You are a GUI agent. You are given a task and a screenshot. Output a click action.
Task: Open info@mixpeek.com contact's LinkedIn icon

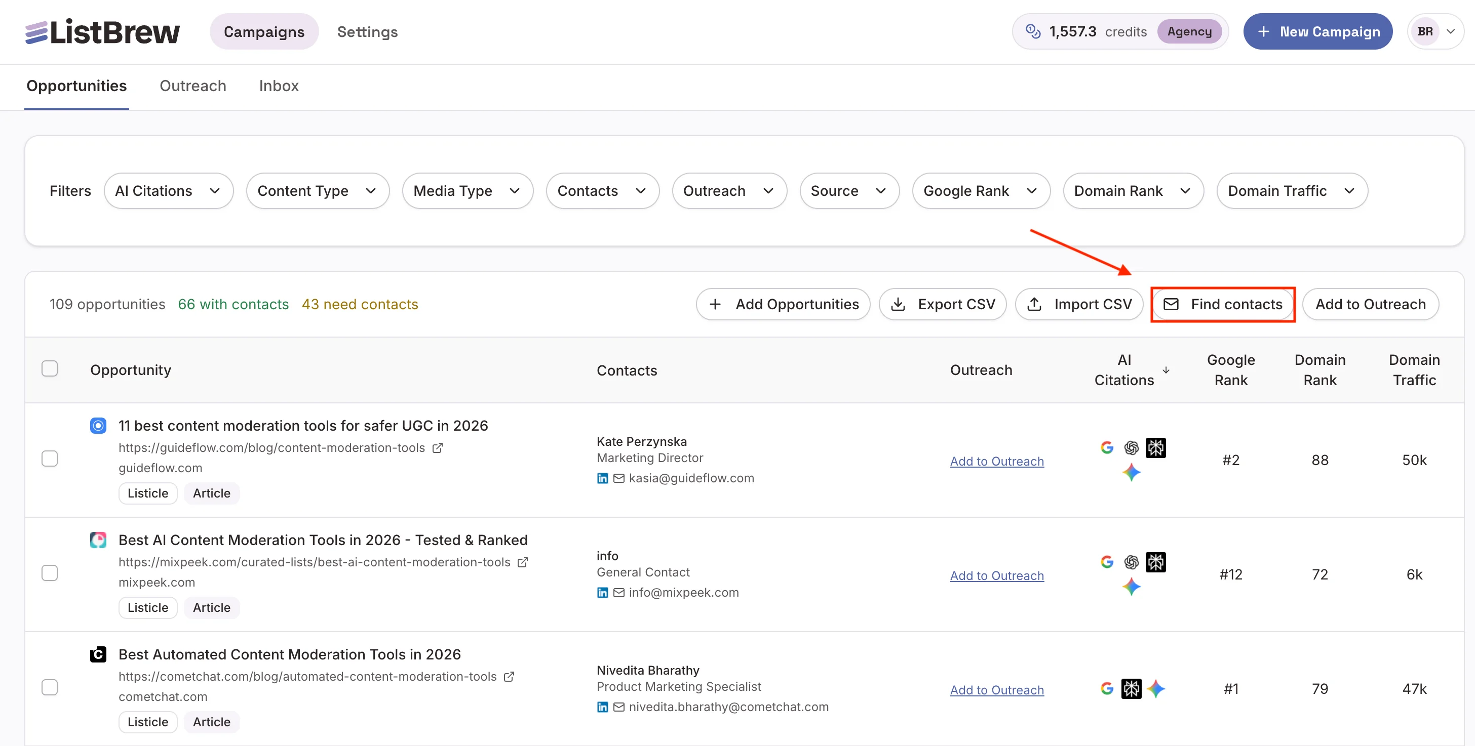pos(602,593)
